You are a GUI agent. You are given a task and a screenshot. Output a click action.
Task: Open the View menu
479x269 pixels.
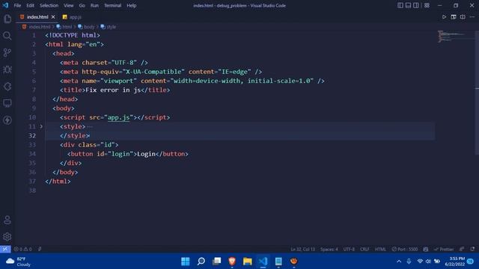click(68, 5)
